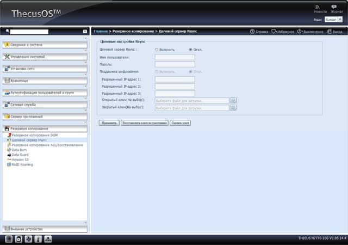Click the temperature icon in bottom bar

[38, 239]
